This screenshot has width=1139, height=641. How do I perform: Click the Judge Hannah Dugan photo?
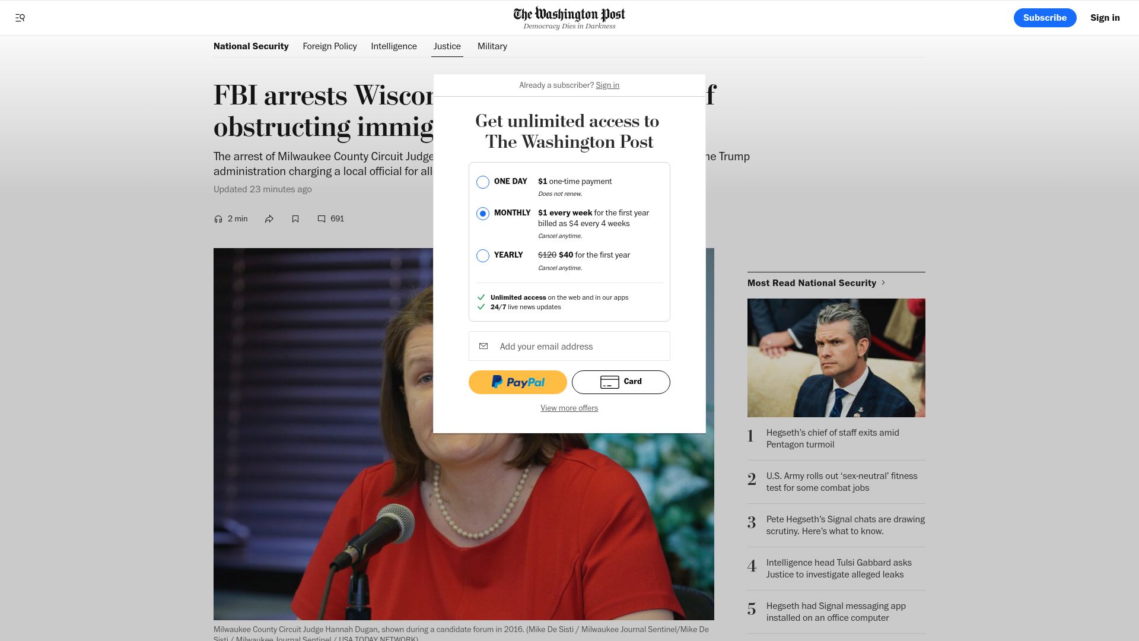[464, 434]
